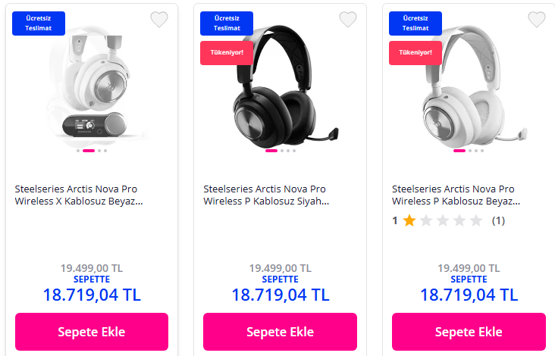Add Wireless X Beyaz to cart with Sepete Ekle

(x=92, y=332)
